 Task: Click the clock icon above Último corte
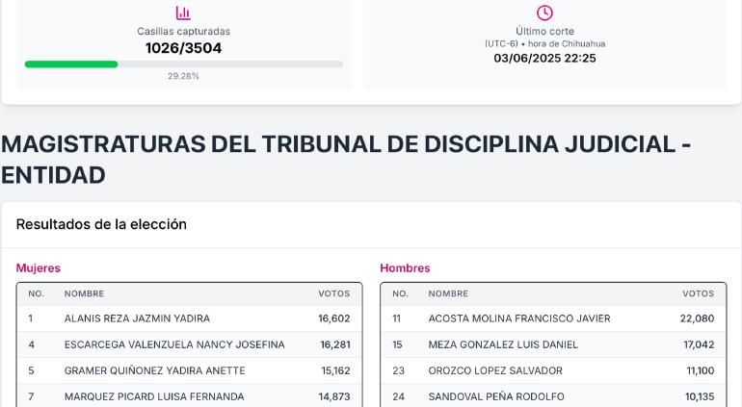[x=544, y=13]
